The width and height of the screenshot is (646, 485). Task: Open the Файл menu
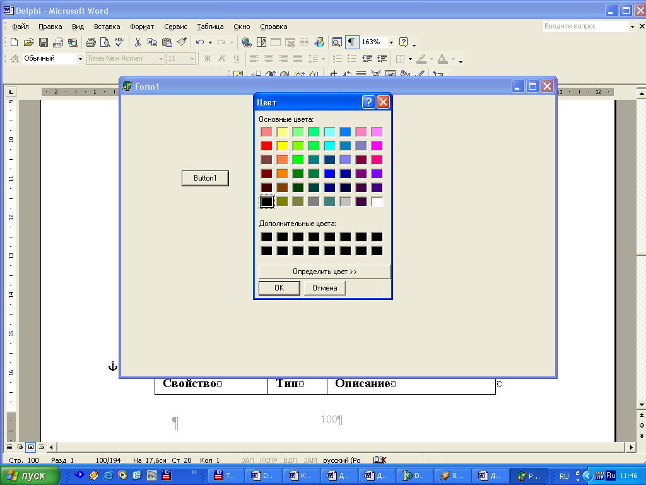[x=21, y=27]
